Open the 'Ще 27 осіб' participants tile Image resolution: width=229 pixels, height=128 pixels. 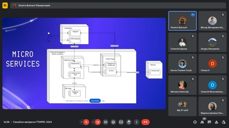[182, 107]
